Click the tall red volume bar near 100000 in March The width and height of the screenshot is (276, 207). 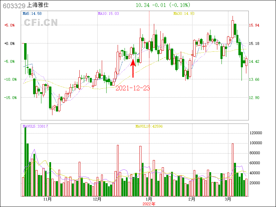(233, 170)
